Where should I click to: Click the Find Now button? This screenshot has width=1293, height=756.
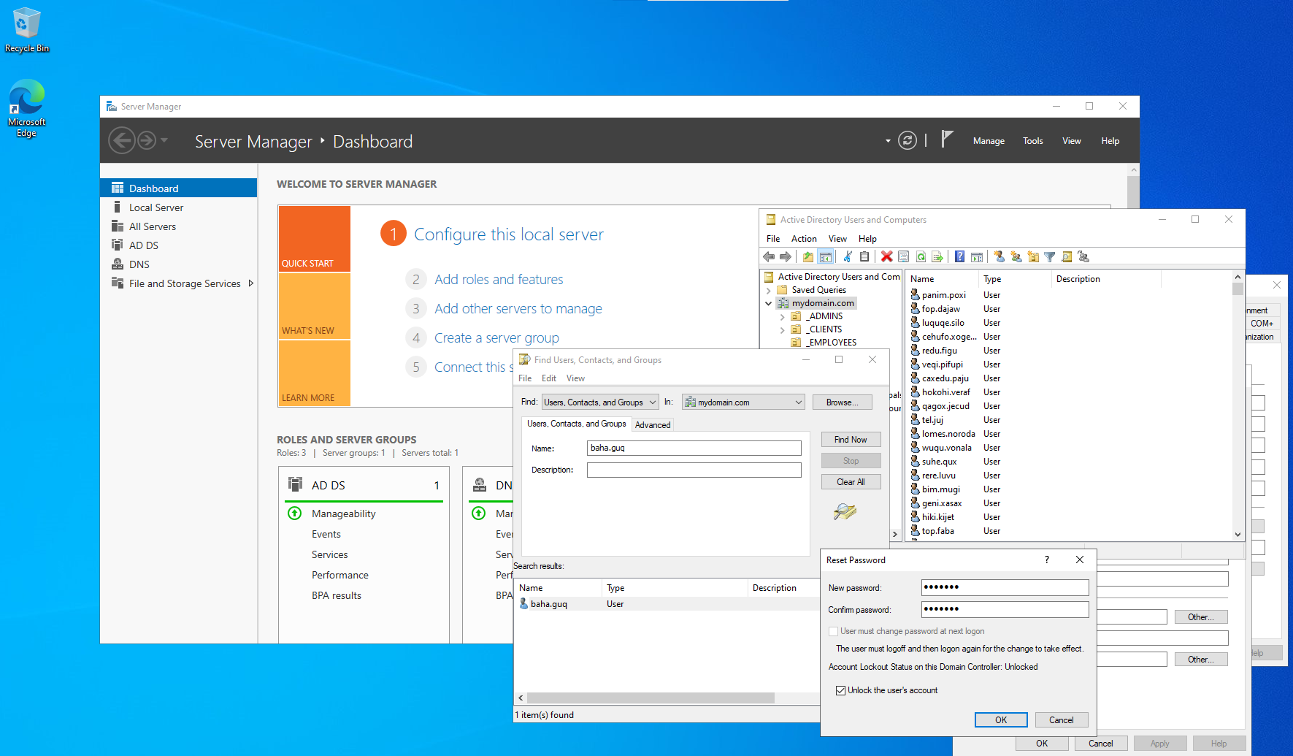click(851, 439)
